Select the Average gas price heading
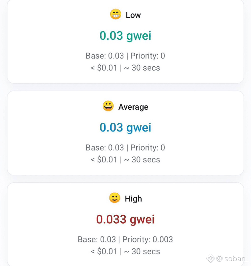The image size is (251, 266). [x=133, y=107]
